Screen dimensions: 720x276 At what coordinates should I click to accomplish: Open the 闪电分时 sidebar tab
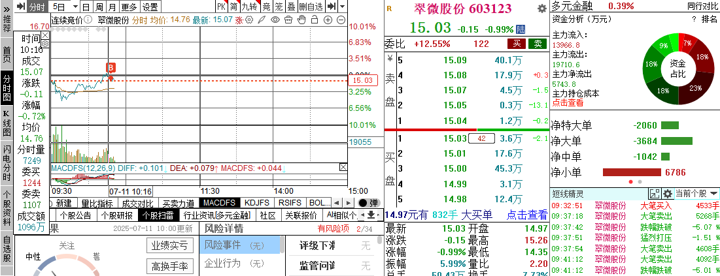[x=7, y=162]
